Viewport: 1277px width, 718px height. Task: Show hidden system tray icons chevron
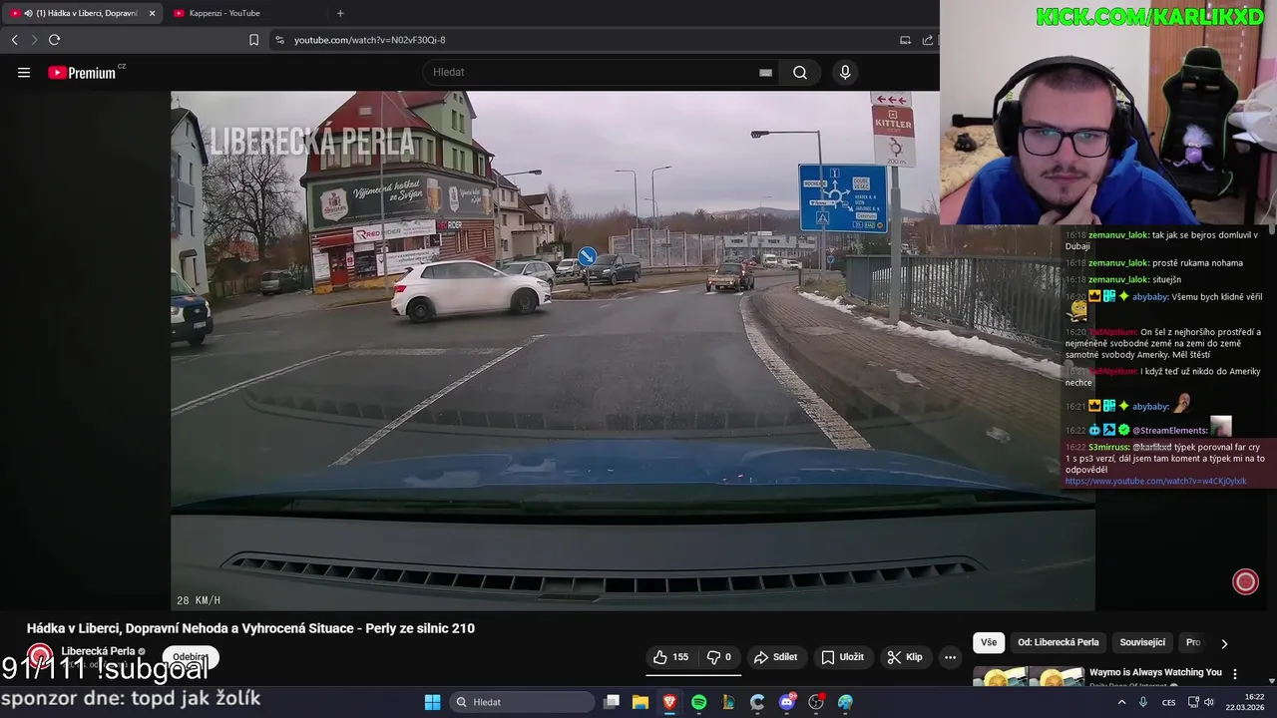point(1120,702)
